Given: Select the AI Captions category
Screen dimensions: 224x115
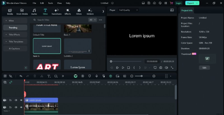Looking at the screenshot, I should [15, 49].
